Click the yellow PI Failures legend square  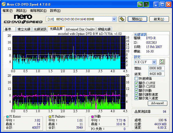coord(50,117)
